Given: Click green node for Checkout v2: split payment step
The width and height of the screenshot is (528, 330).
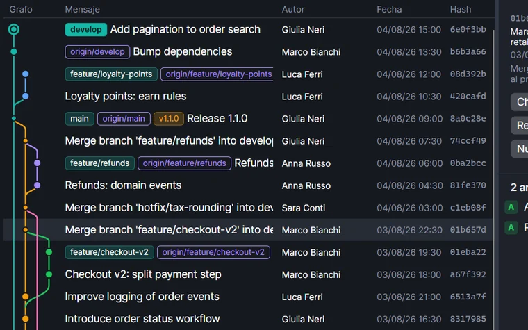Looking at the screenshot, I should tap(49, 274).
